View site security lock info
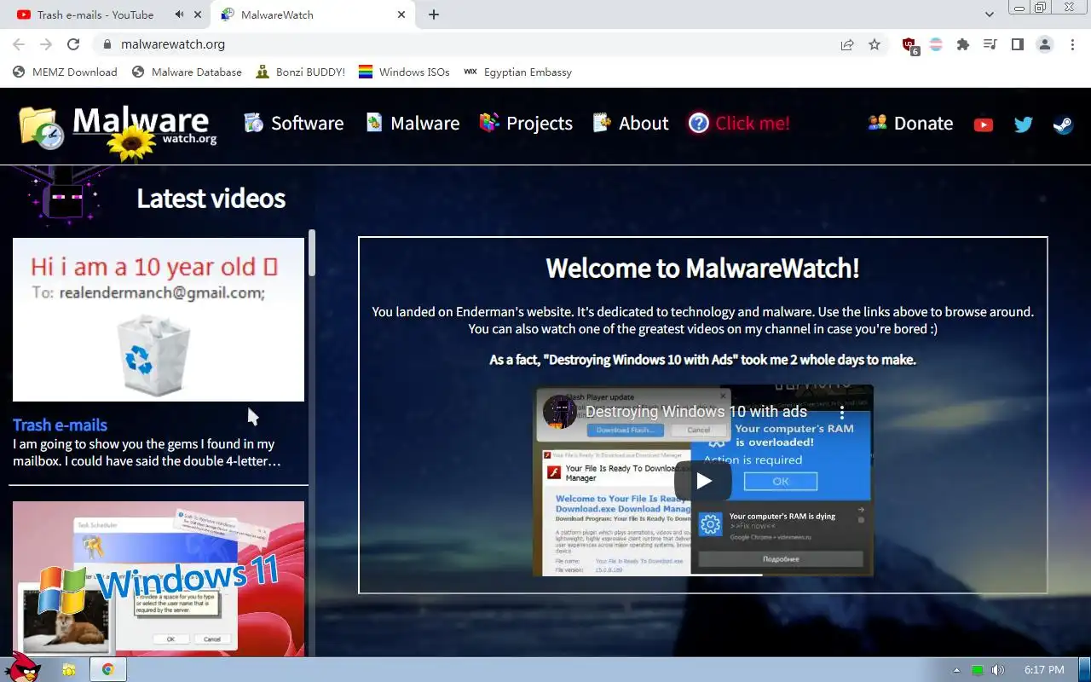The image size is (1091, 682). [107, 44]
